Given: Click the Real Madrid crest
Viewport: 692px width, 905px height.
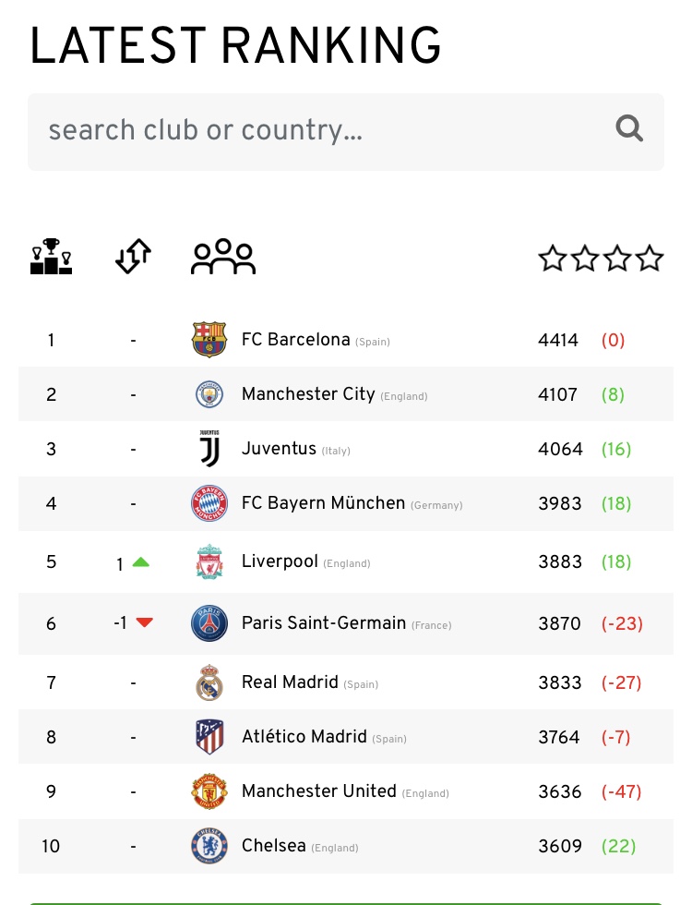Looking at the screenshot, I should (x=209, y=682).
